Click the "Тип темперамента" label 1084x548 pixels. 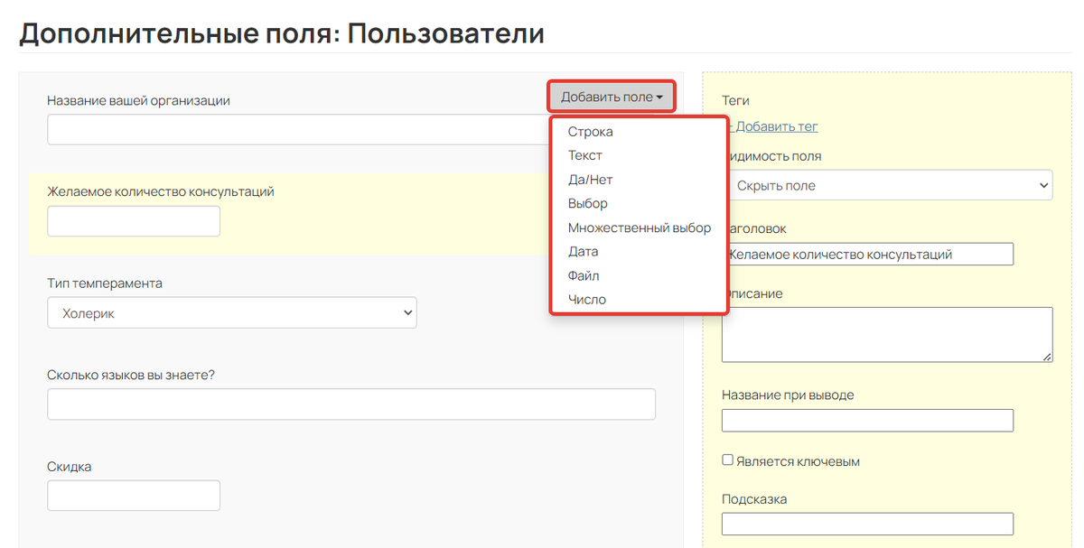105,283
